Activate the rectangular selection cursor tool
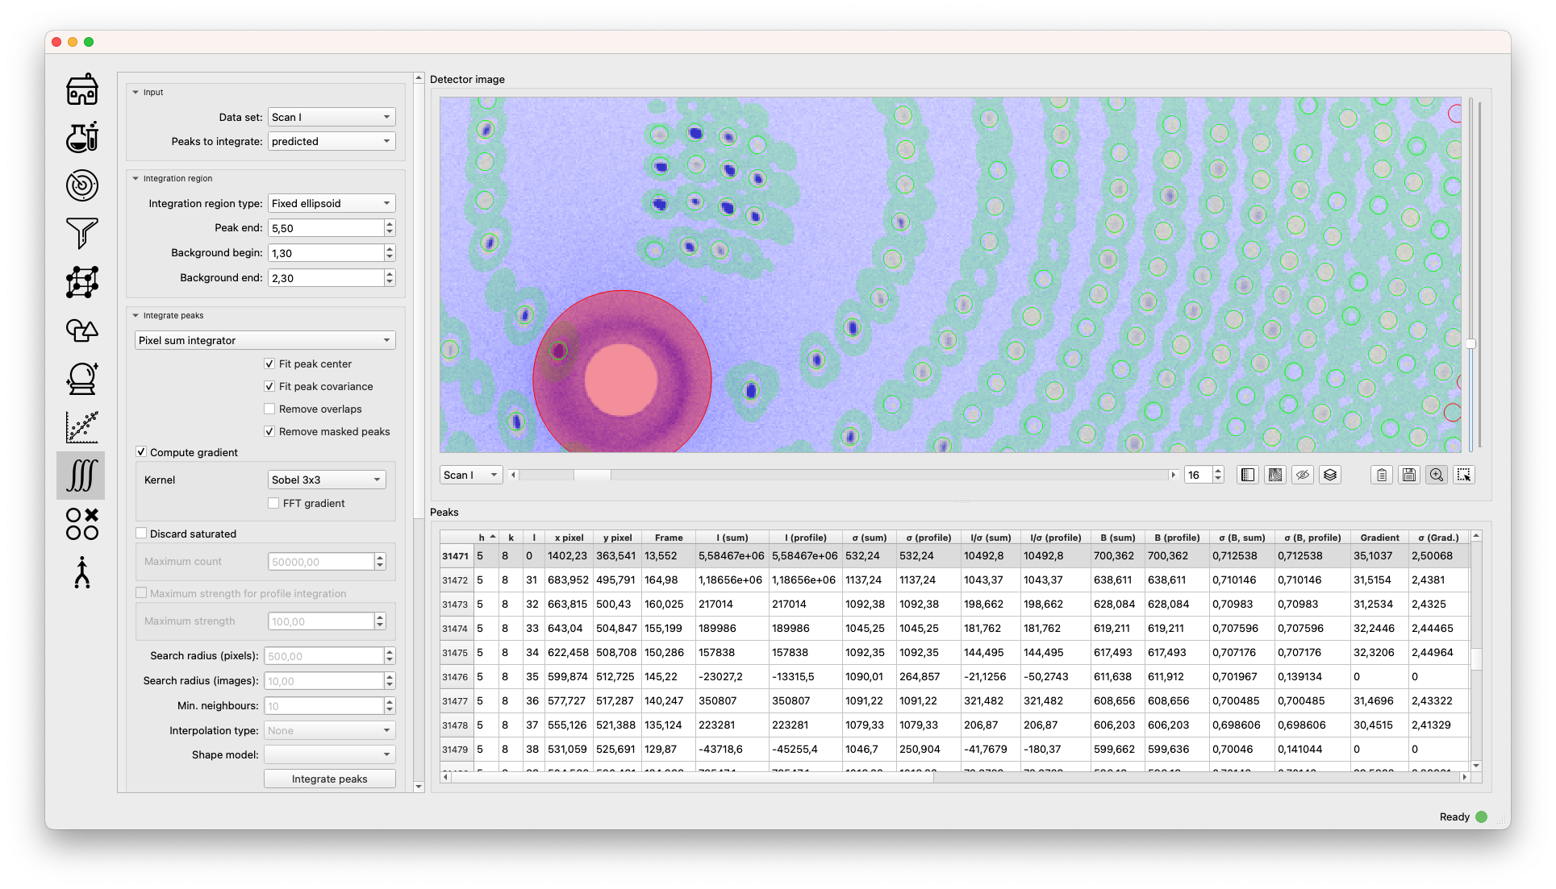Screen dimensions: 1556x889 pos(1464,475)
